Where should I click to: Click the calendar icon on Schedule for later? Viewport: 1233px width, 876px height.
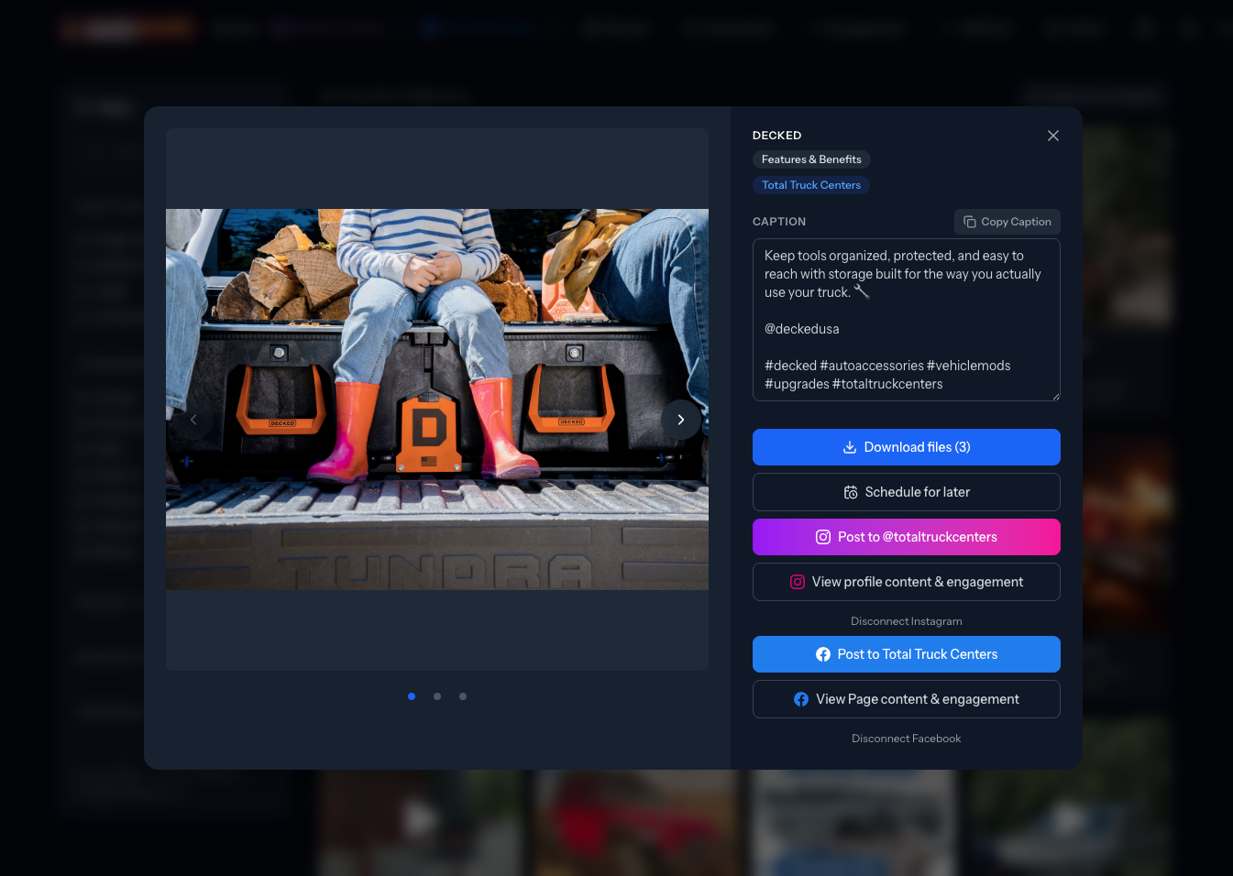click(851, 492)
